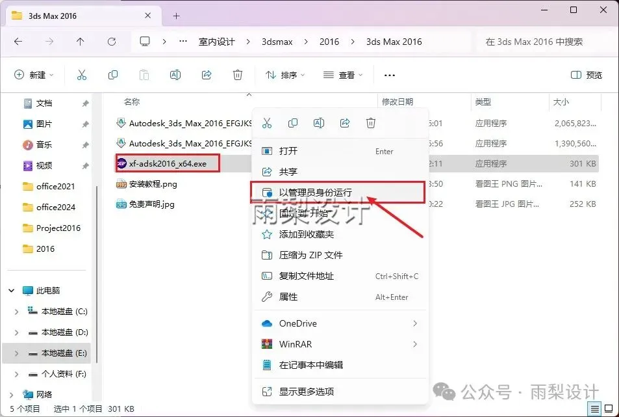Choose 显示更多选项 in the context menu
This screenshot has height=417, width=619.
340,392
